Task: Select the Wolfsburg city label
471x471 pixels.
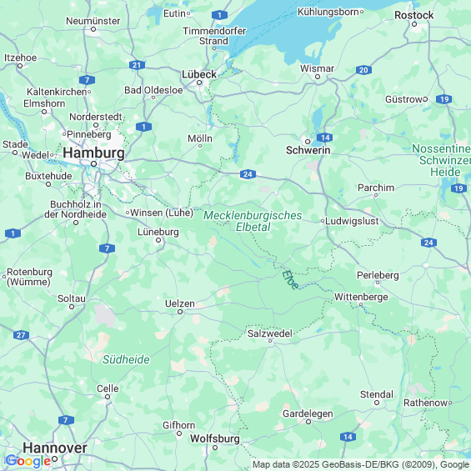Action: 215,438
